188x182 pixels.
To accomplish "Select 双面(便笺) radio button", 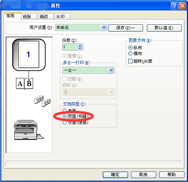I will (x=64, y=122).
